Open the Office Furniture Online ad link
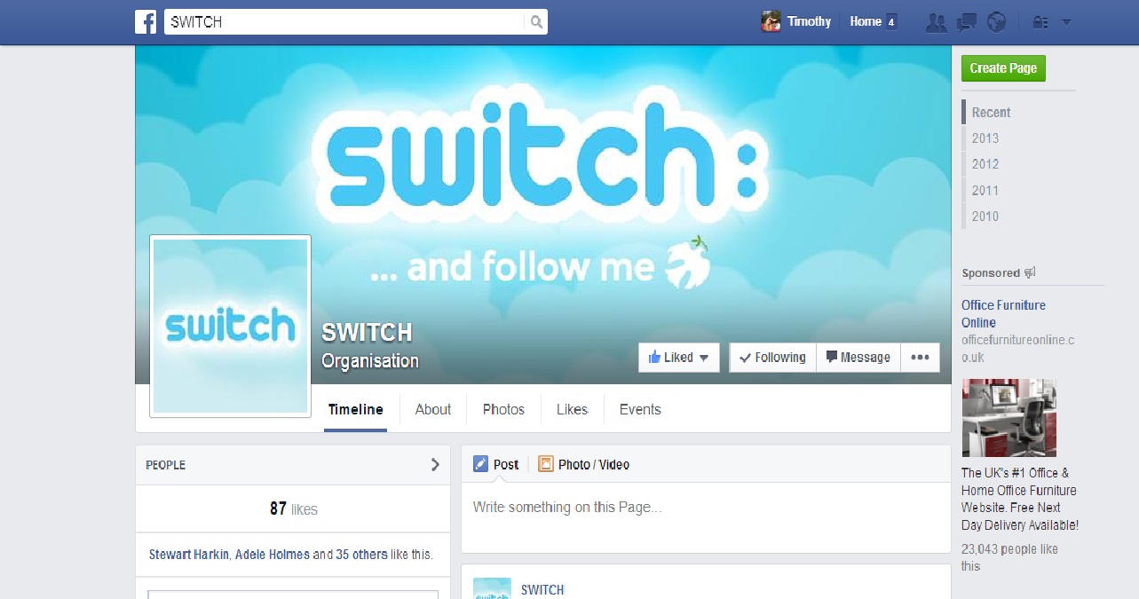The height and width of the screenshot is (599, 1139). [1003, 313]
